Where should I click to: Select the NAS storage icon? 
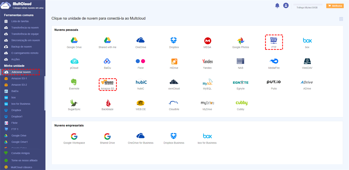pyautogui.click(x=241, y=61)
